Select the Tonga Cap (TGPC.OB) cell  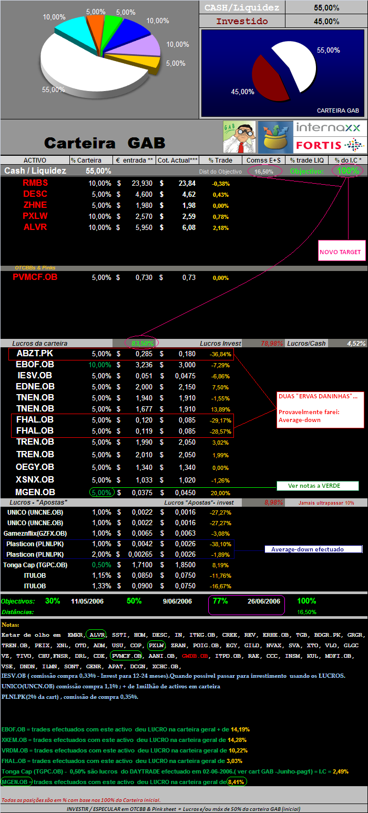35,565
